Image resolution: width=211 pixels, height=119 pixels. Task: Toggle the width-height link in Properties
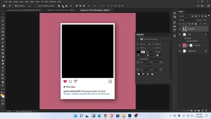point(149,44)
